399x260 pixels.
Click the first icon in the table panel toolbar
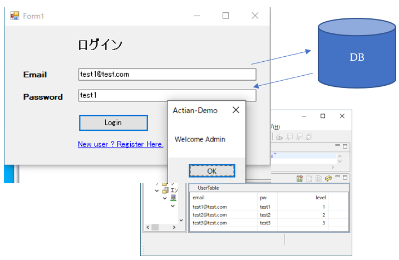tap(299, 178)
